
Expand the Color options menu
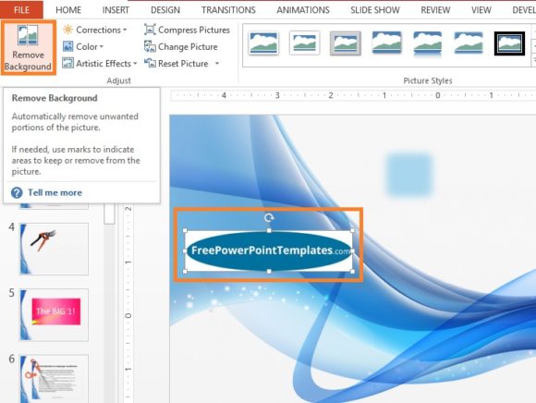click(83, 46)
